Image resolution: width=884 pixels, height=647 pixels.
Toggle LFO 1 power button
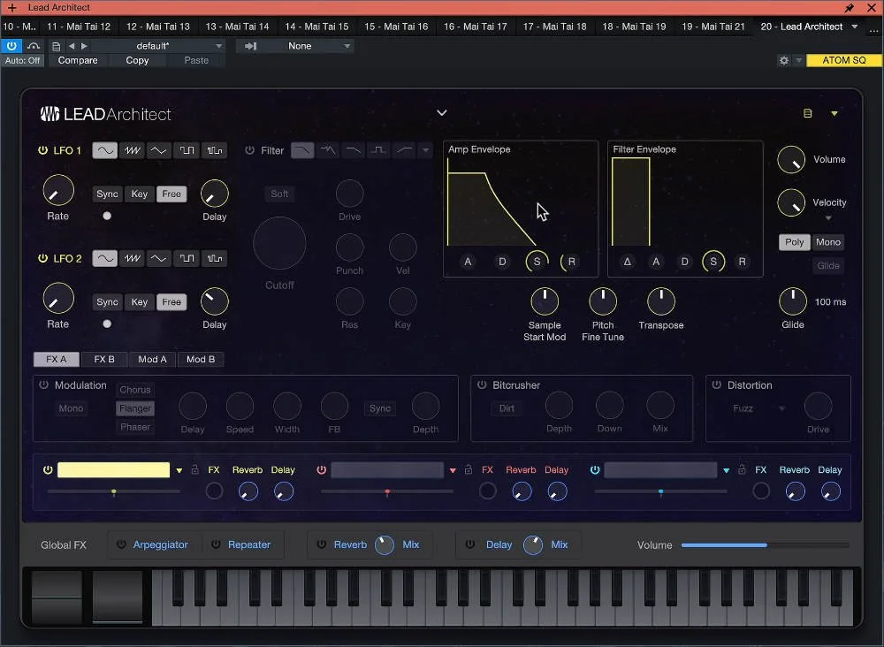(x=42, y=150)
